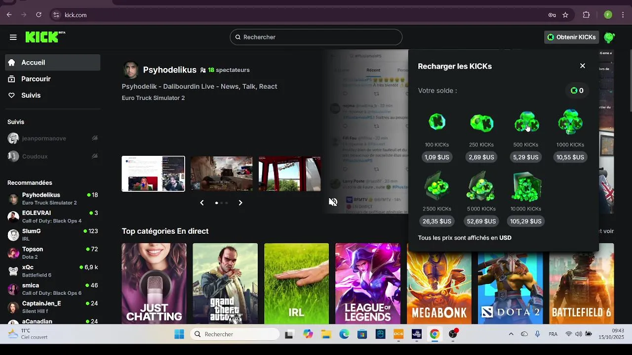Select the 10000 KICKs crate icon
Image resolution: width=632 pixels, height=355 pixels.
[x=526, y=187]
